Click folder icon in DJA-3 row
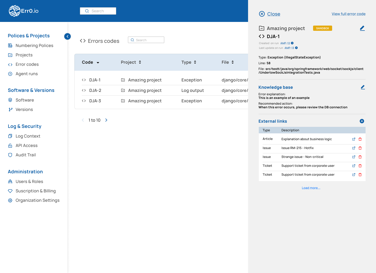Viewport: 376px width, 273px height. (123, 101)
